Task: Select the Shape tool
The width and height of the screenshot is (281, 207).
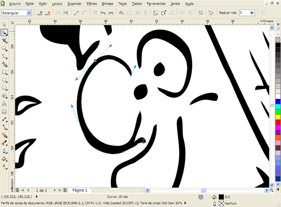Action: [x=4, y=32]
